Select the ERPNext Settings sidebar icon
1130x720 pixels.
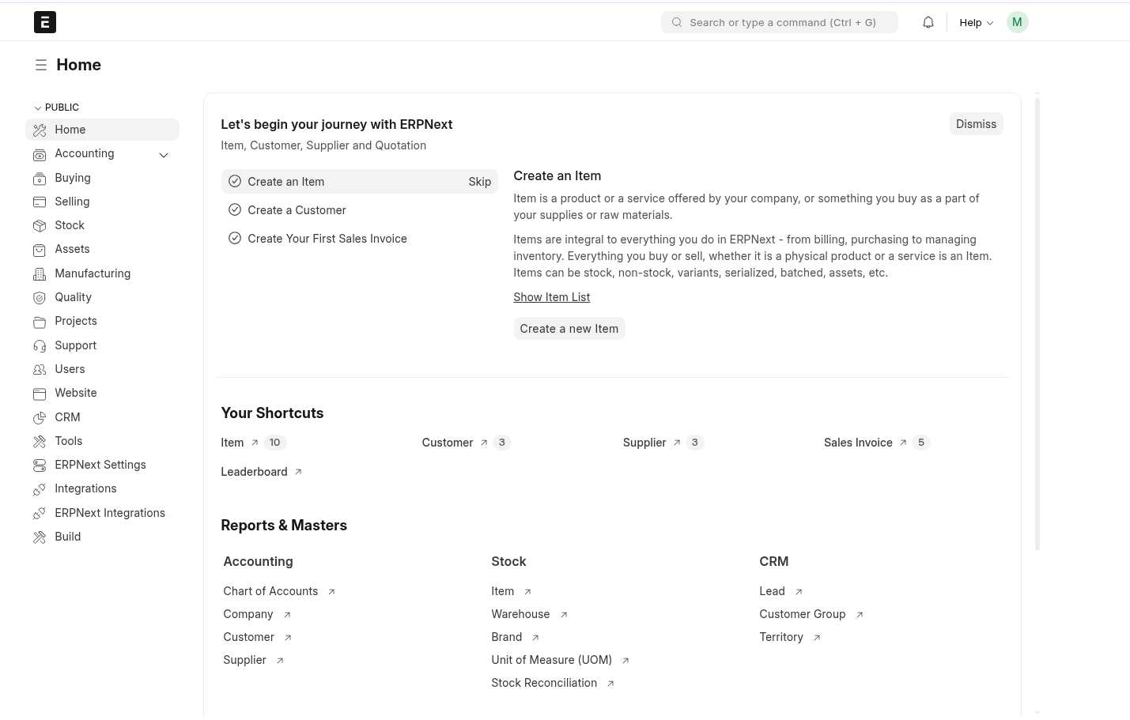click(x=40, y=465)
